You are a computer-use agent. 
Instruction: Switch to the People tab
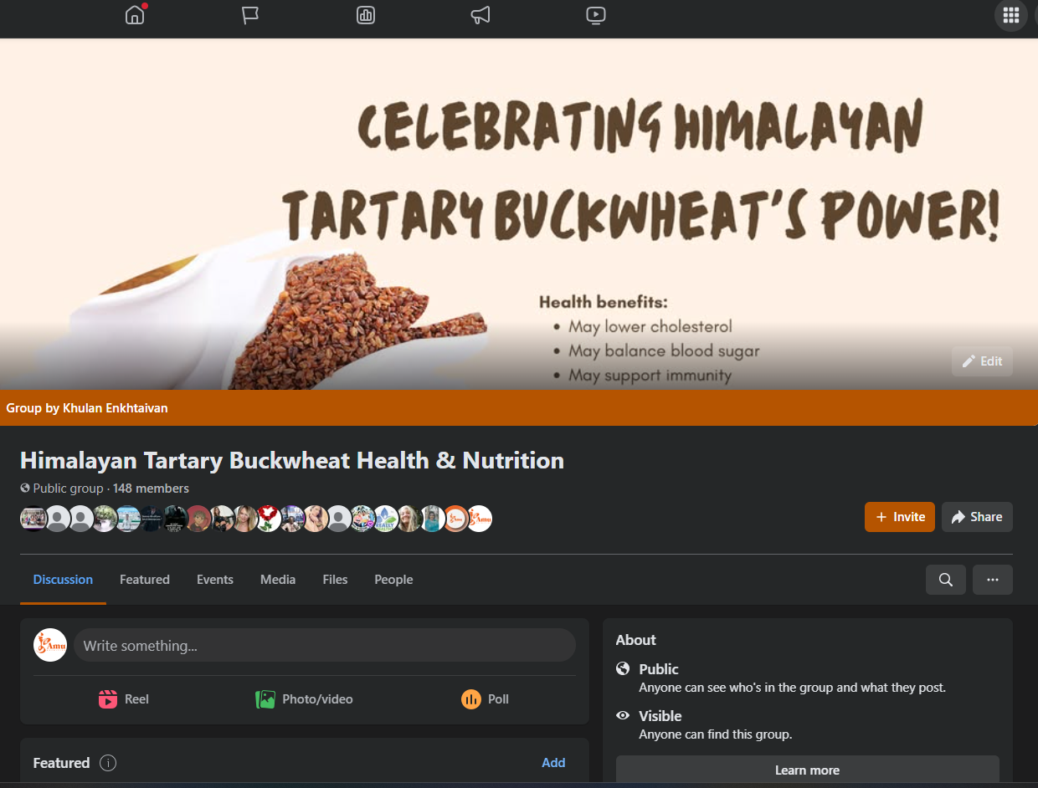393,580
